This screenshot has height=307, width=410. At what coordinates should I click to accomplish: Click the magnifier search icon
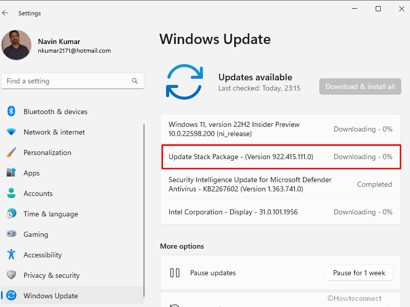(135, 81)
